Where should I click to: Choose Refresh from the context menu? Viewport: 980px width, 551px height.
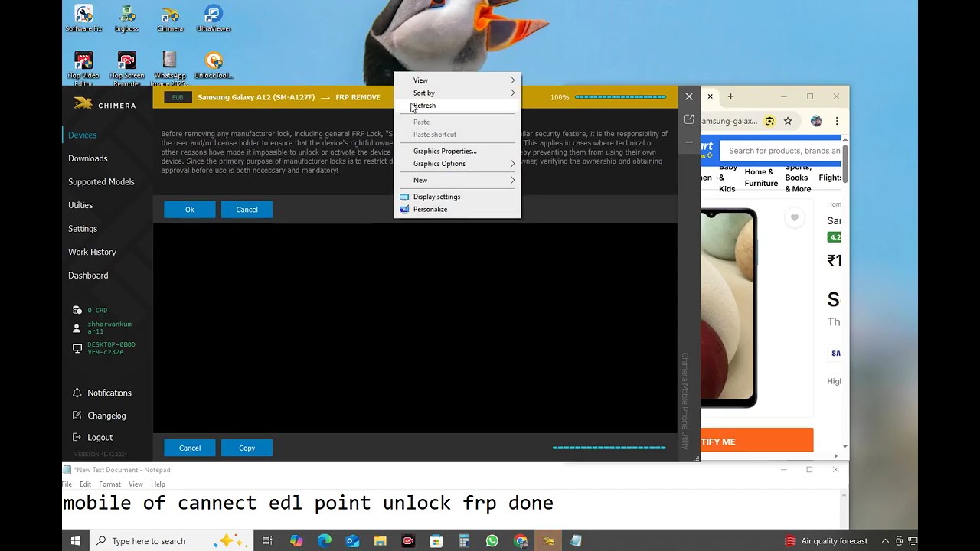[x=457, y=106]
